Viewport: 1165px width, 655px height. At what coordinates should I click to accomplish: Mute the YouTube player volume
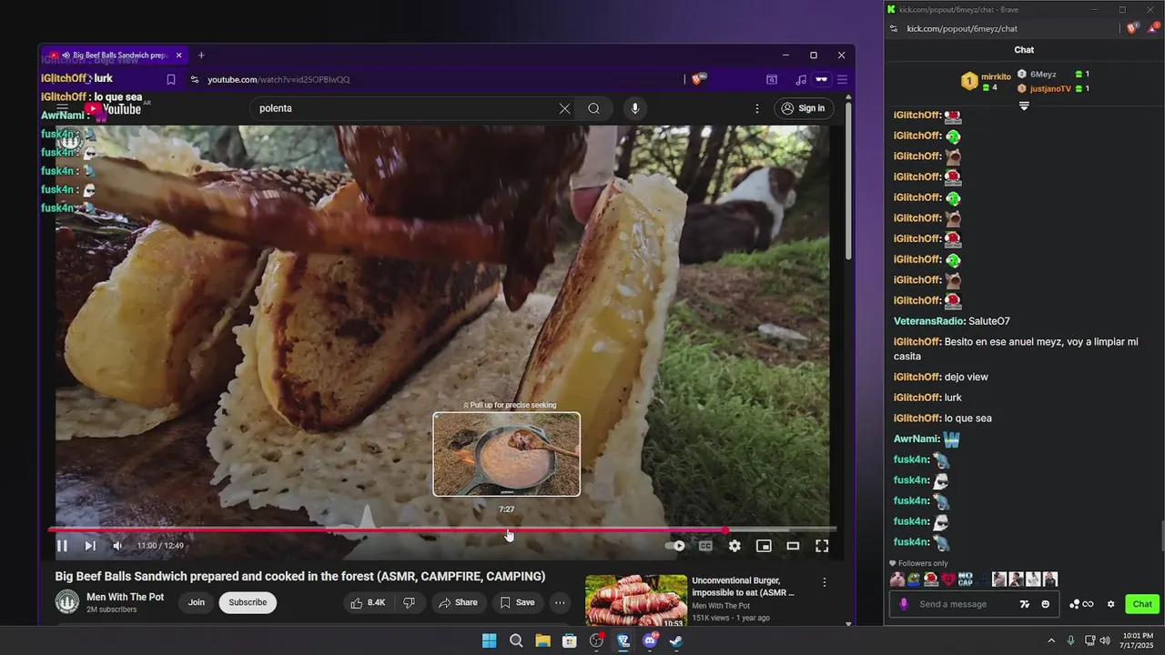(117, 546)
